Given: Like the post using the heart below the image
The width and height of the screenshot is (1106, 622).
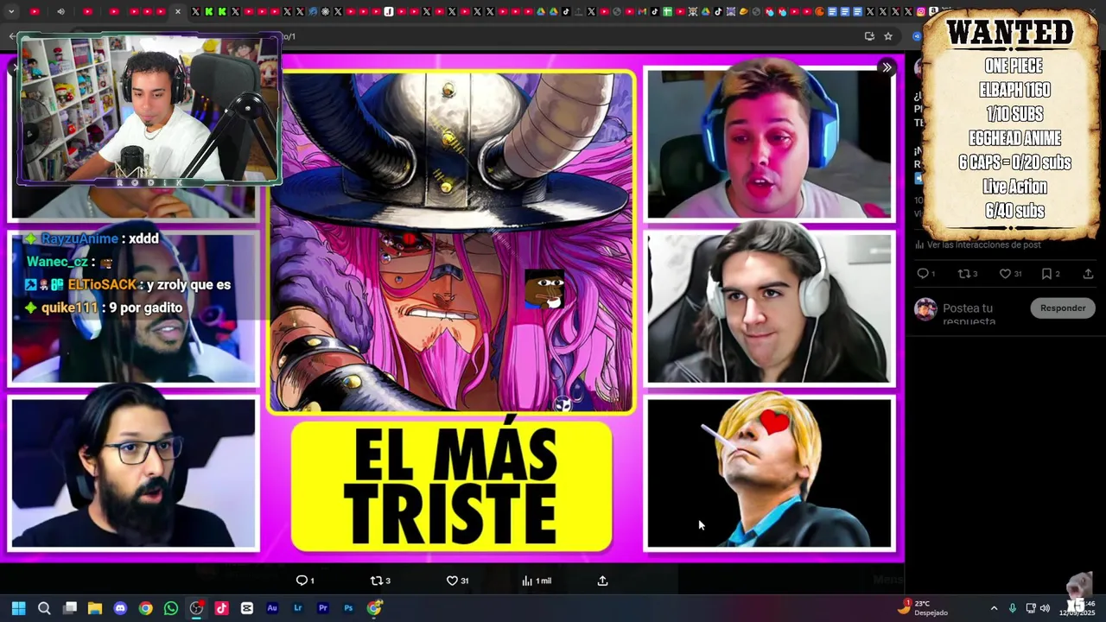Looking at the screenshot, I should point(451,581).
